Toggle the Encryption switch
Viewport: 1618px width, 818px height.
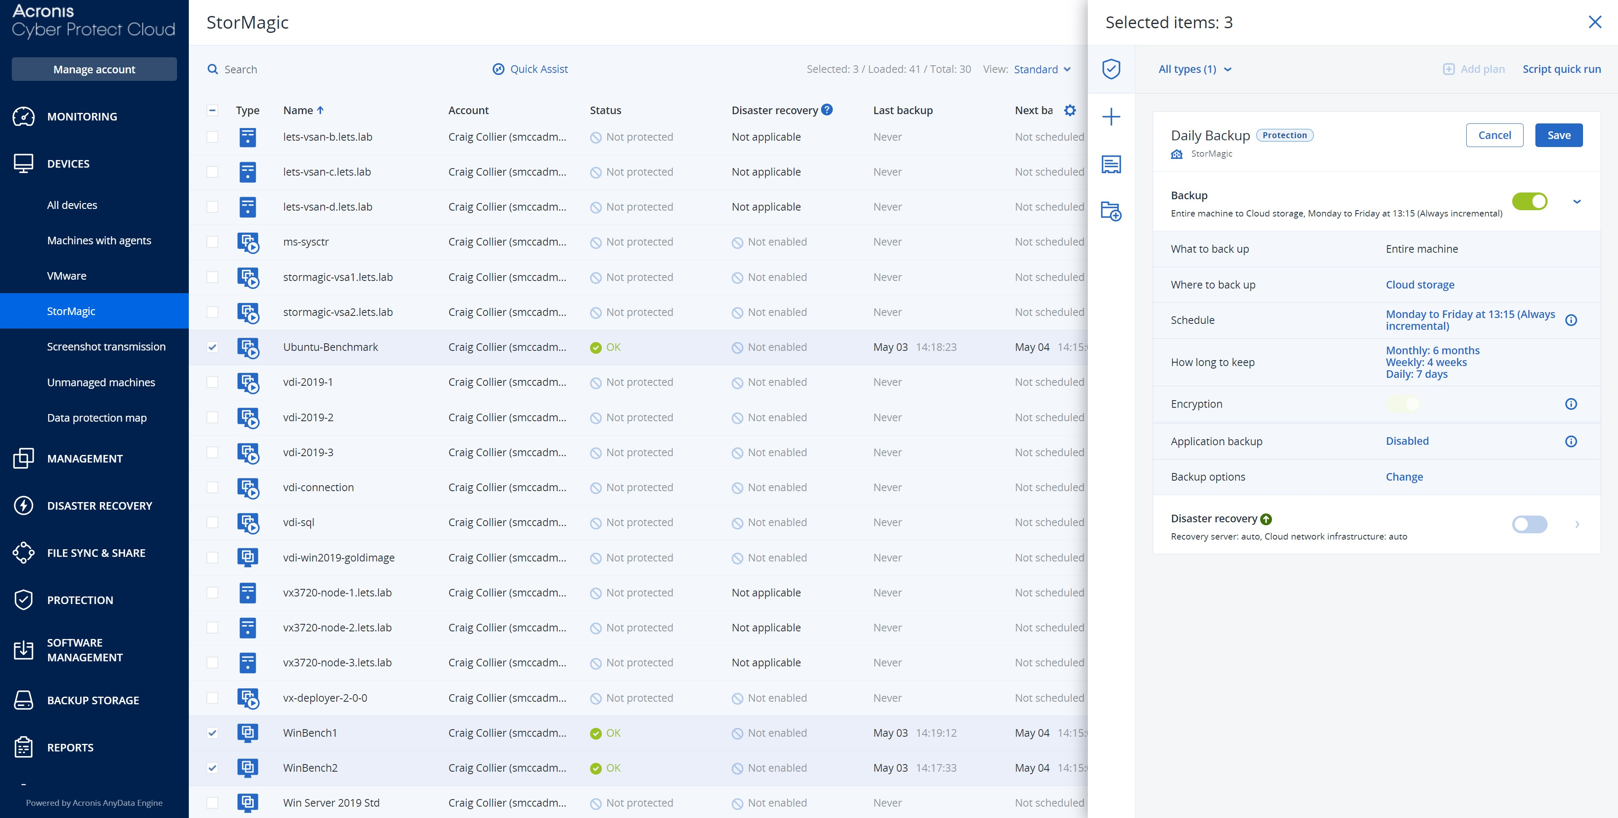pos(1403,404)
